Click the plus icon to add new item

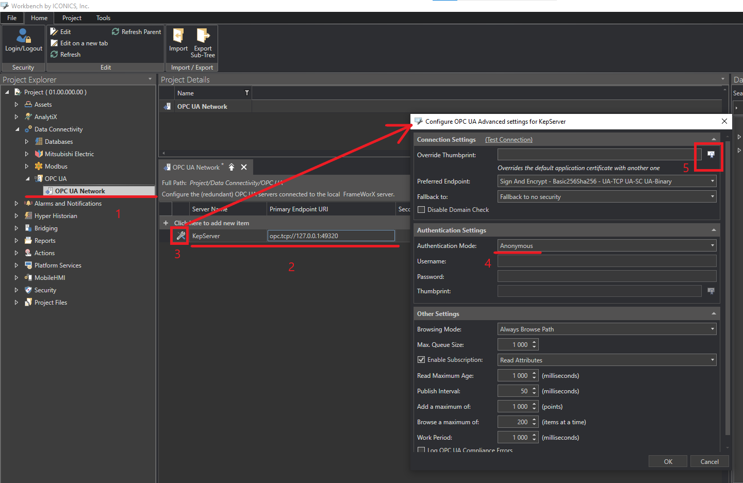pos(166,223)
